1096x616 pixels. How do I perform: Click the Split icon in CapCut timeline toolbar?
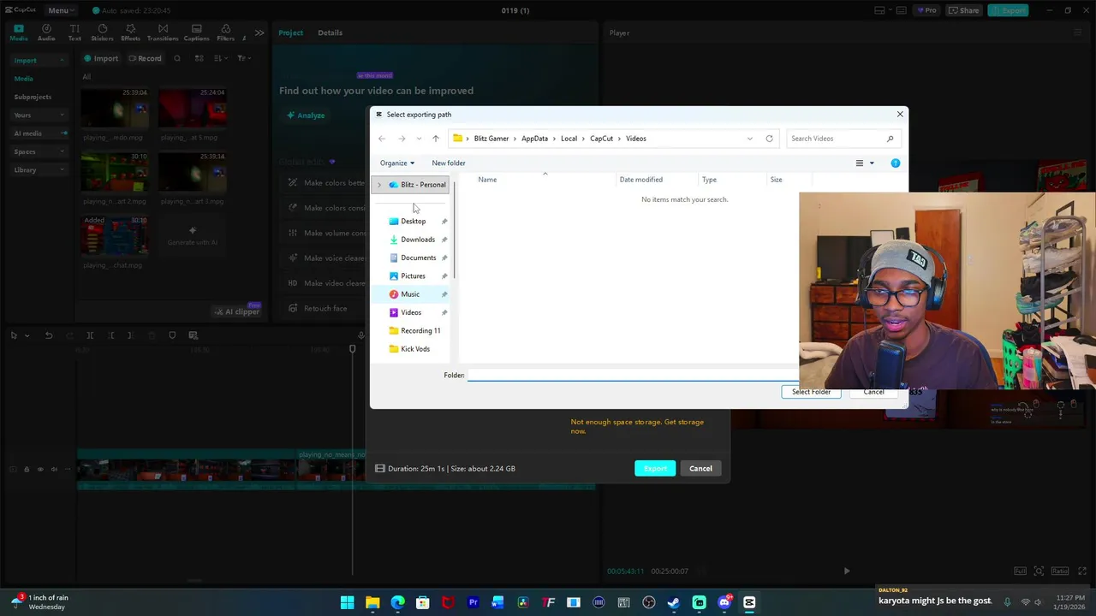[90, 335]
